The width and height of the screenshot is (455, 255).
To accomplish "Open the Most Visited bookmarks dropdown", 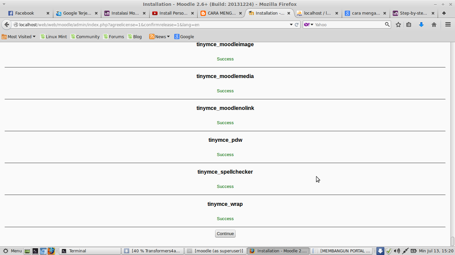I will tap(19, 37).
